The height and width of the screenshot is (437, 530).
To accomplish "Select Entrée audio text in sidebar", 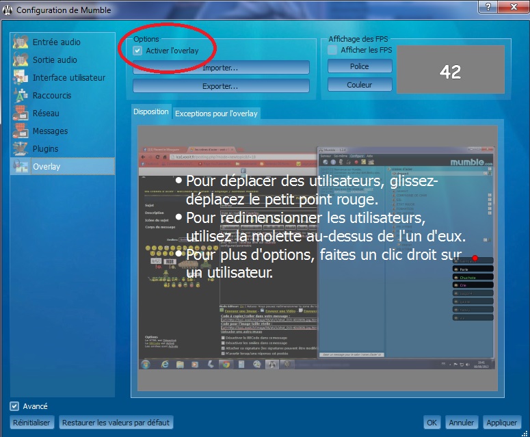I will point(57,42).
